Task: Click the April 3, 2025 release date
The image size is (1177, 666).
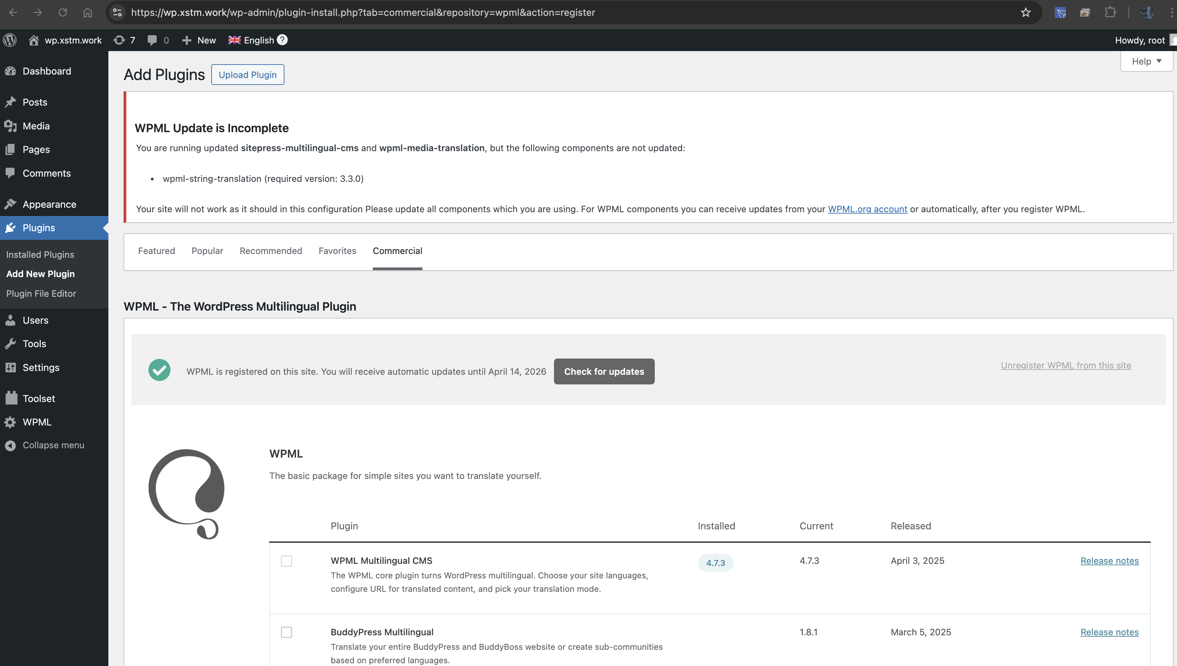Action: (x=917, y=560)
